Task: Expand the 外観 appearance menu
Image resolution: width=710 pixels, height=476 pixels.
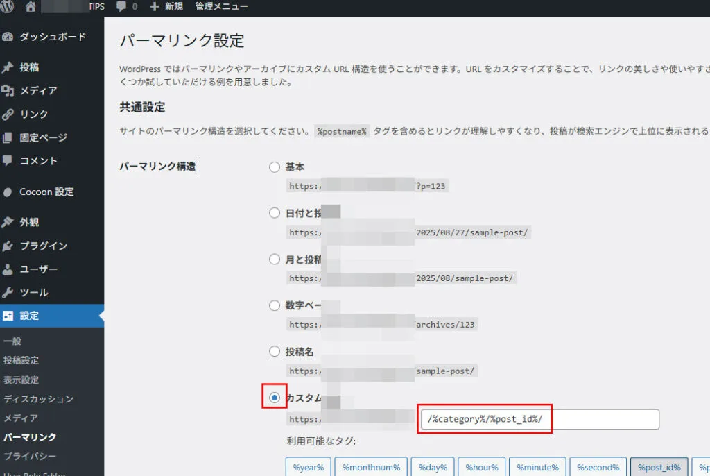Action: click(29, 223)
